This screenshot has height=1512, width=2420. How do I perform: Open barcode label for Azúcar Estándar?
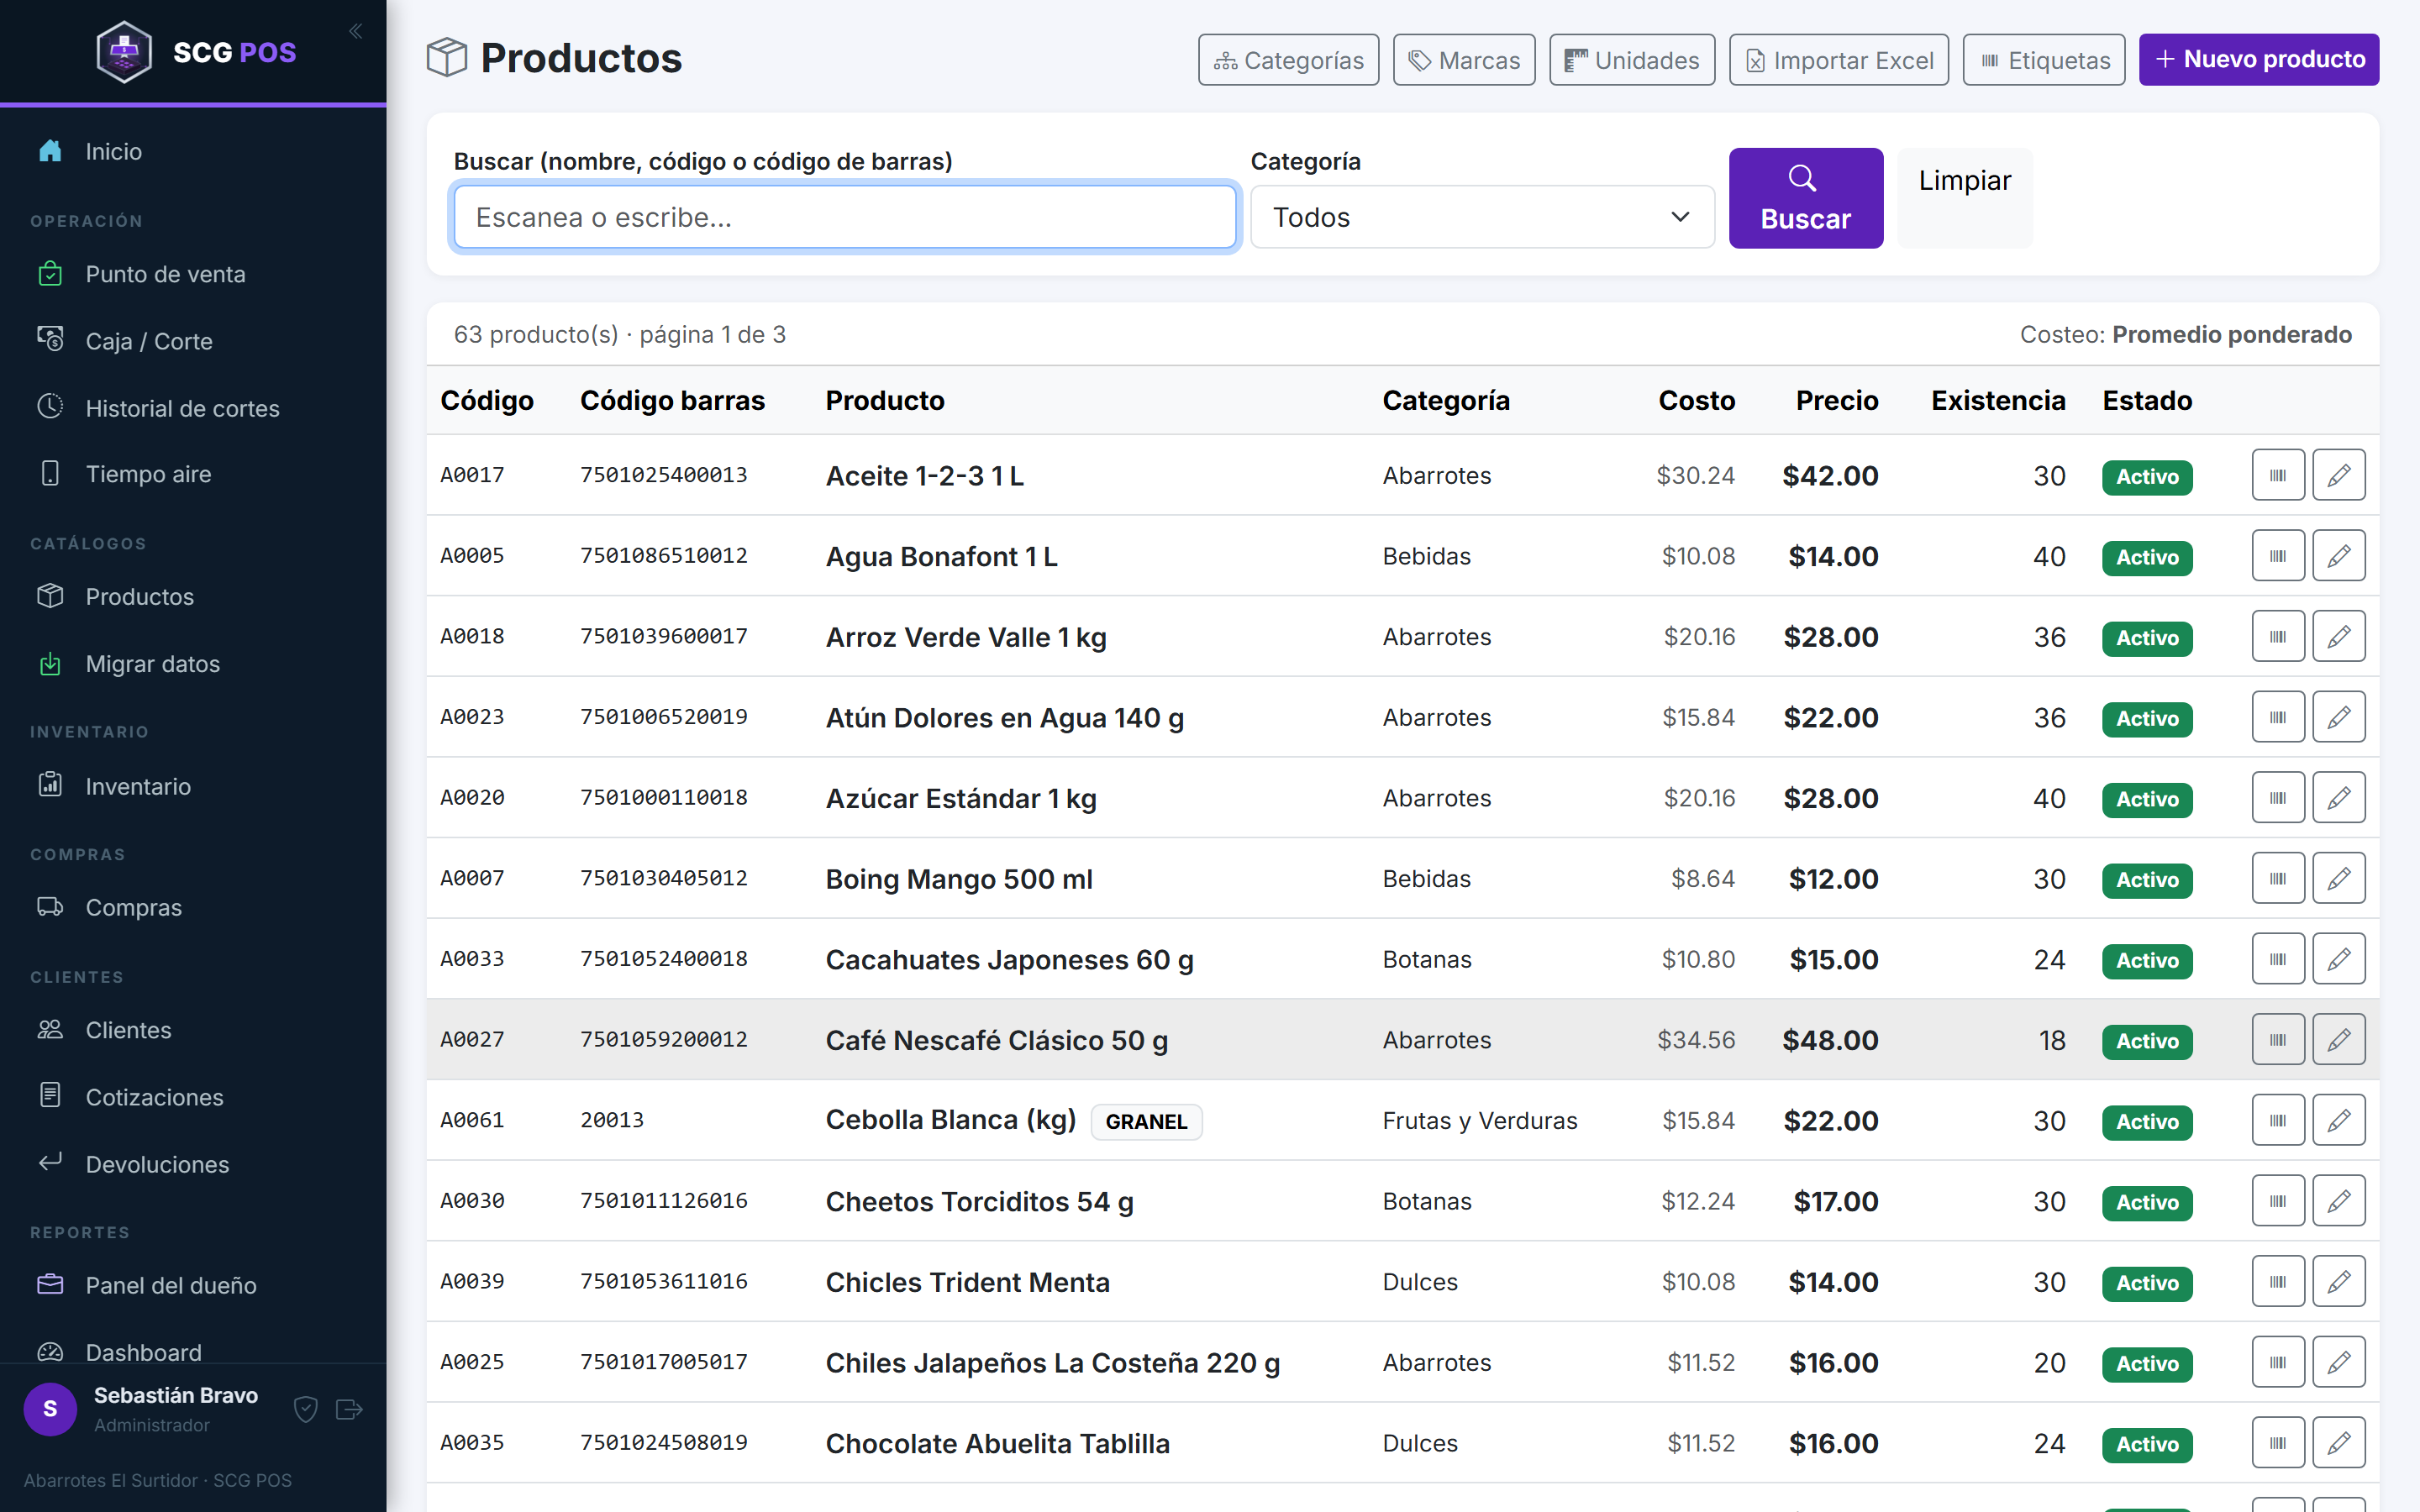coord(2278,798)
